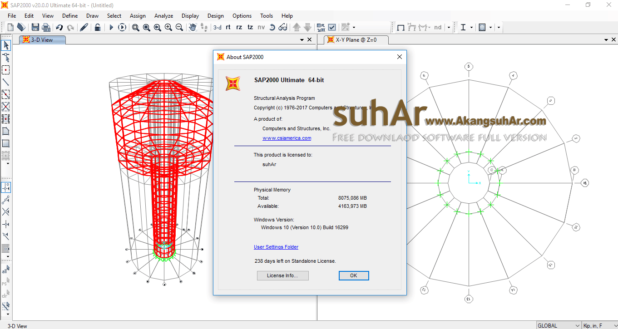The image size is (618, 329).
Task: Open the Analyze menu
Action: click(163, 16)
